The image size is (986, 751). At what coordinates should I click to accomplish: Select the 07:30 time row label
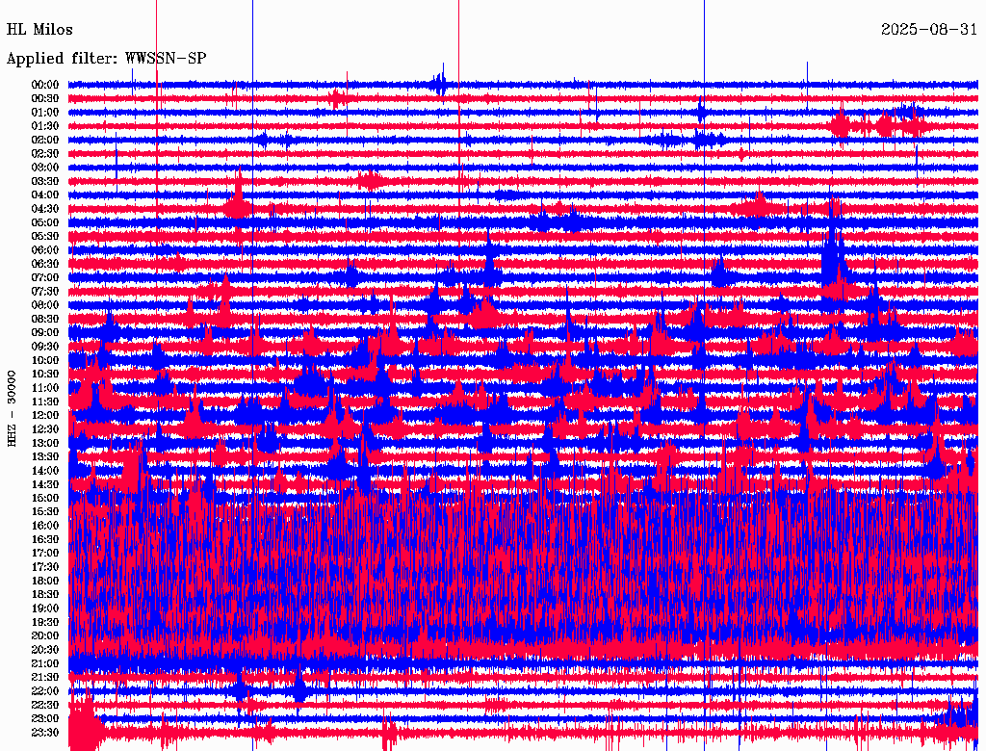[45, 291]
